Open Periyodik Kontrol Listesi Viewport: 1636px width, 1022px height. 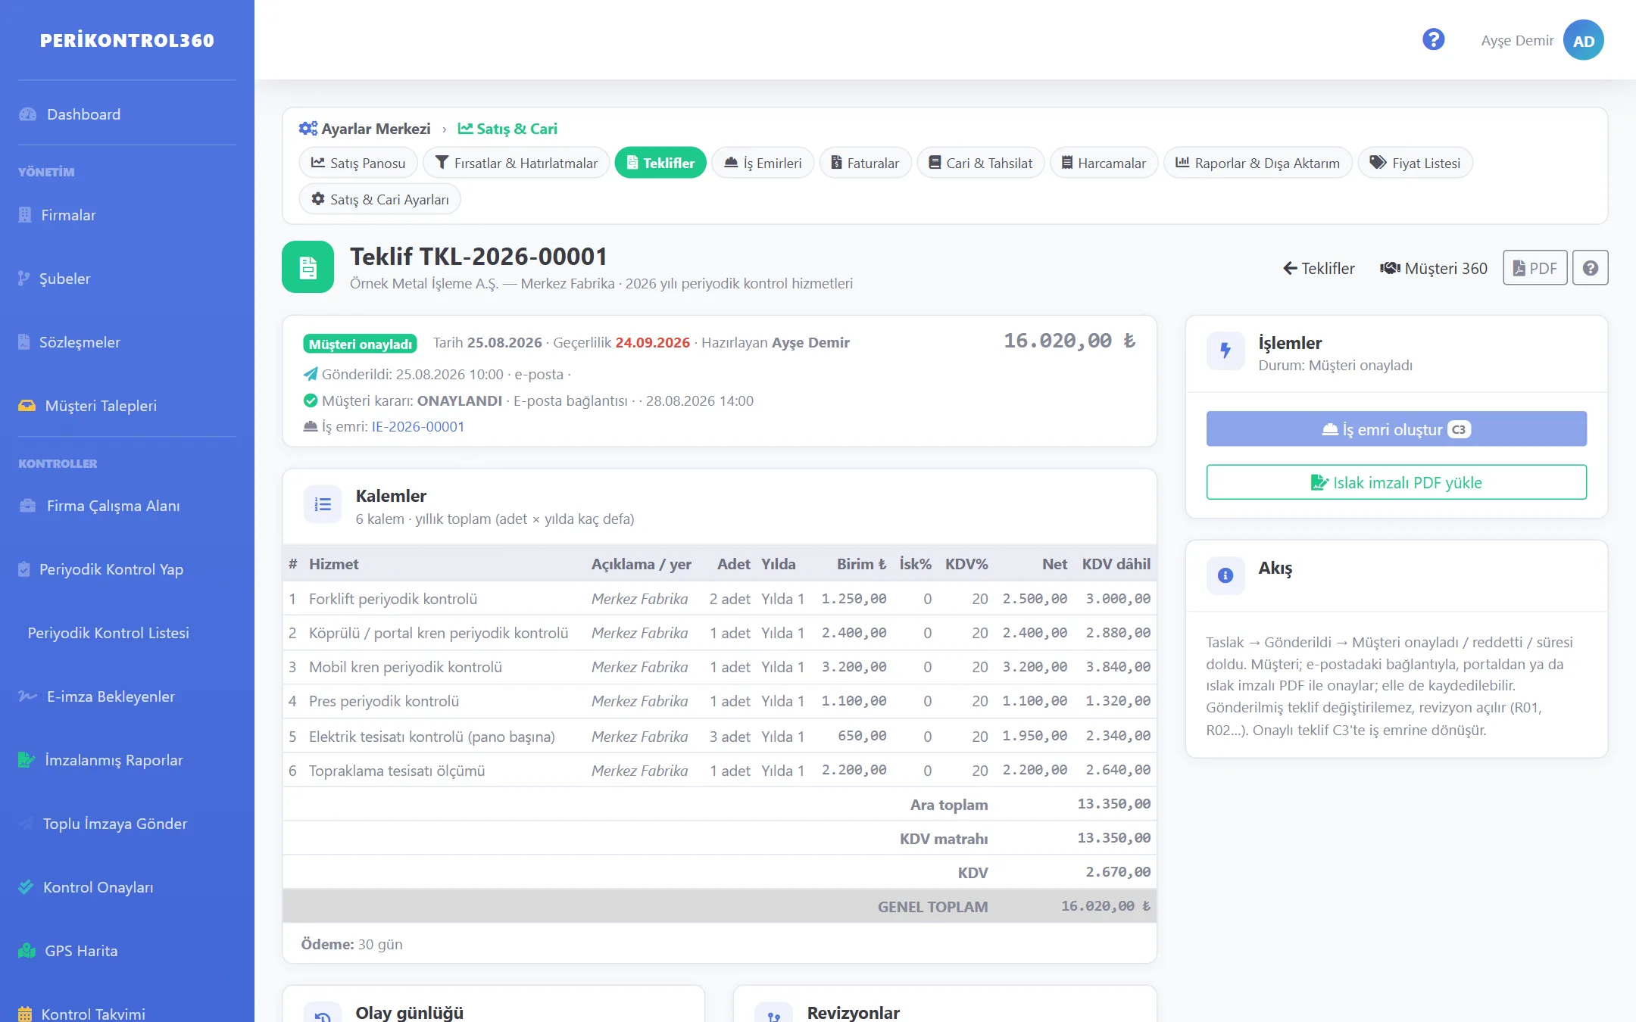click(x=108, y=633)
